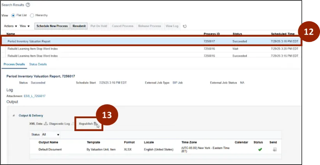Open the Status filter dropdown

pyautogui.click(x=58, y=135)
